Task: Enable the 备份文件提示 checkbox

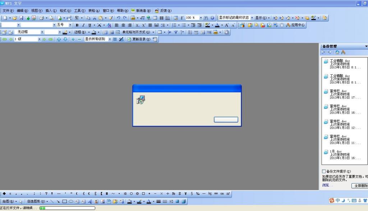Action: (324, 171)
